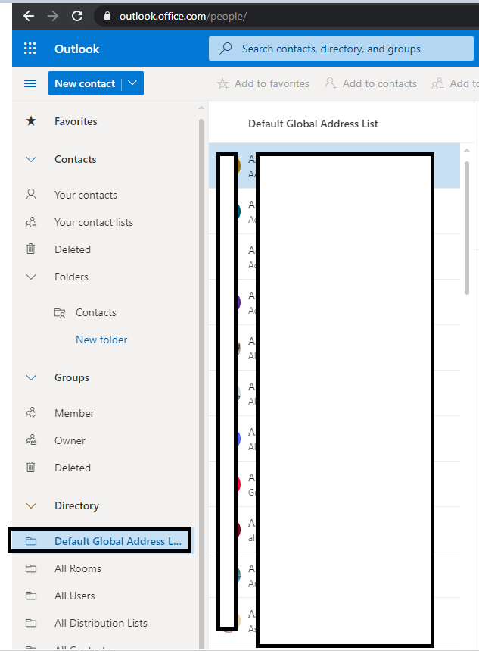The image size is (479, 651).
Task: Click the Default Global Address List heading
Action: pos(313,124)
